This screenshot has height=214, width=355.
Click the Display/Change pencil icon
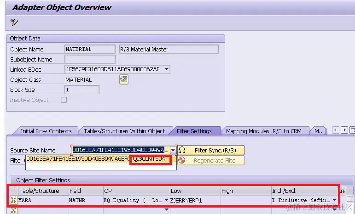[14, 22]
